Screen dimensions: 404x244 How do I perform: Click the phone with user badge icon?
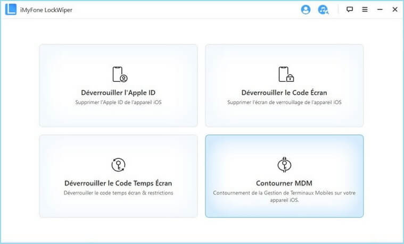pos(119,74)
